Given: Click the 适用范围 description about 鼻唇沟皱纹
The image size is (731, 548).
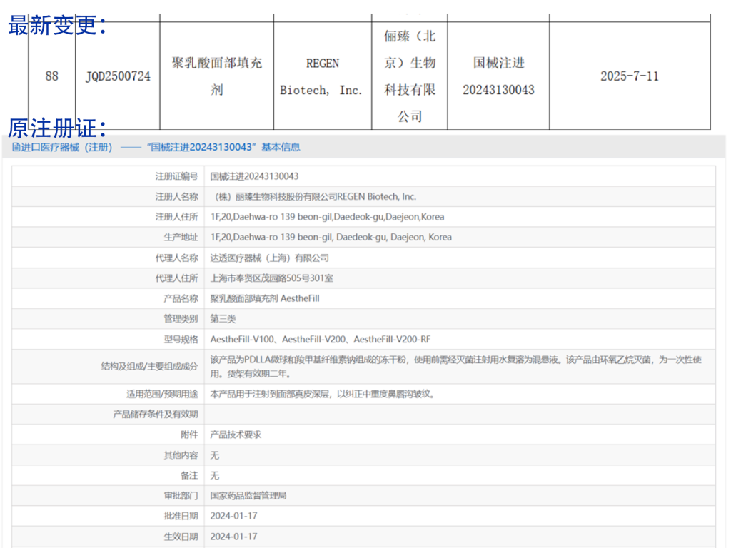Looking at the screenshot, I should [x=323, y=394].
